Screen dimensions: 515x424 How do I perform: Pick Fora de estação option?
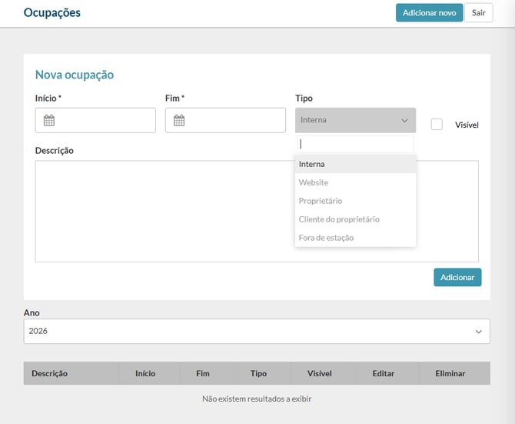pos(355,238)
